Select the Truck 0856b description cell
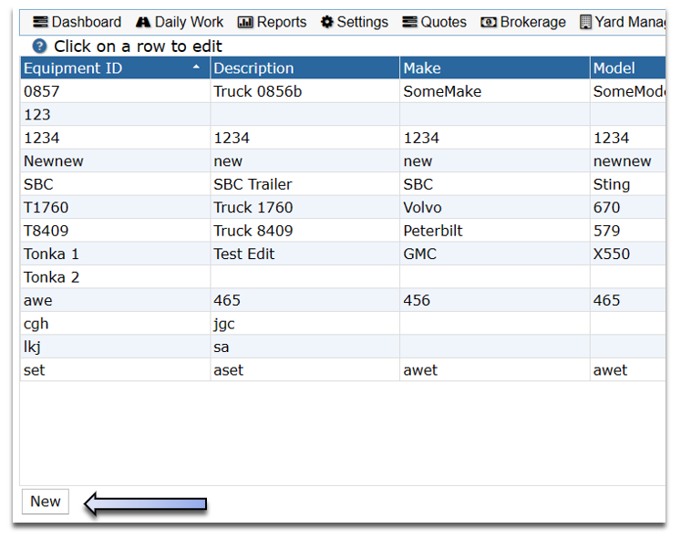The width and height of the screenshot is (681, 539). (x=304, y=91)
